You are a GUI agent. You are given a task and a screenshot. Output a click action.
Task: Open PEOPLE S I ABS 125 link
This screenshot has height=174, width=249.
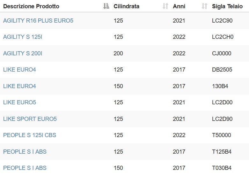tap(25, 152)
